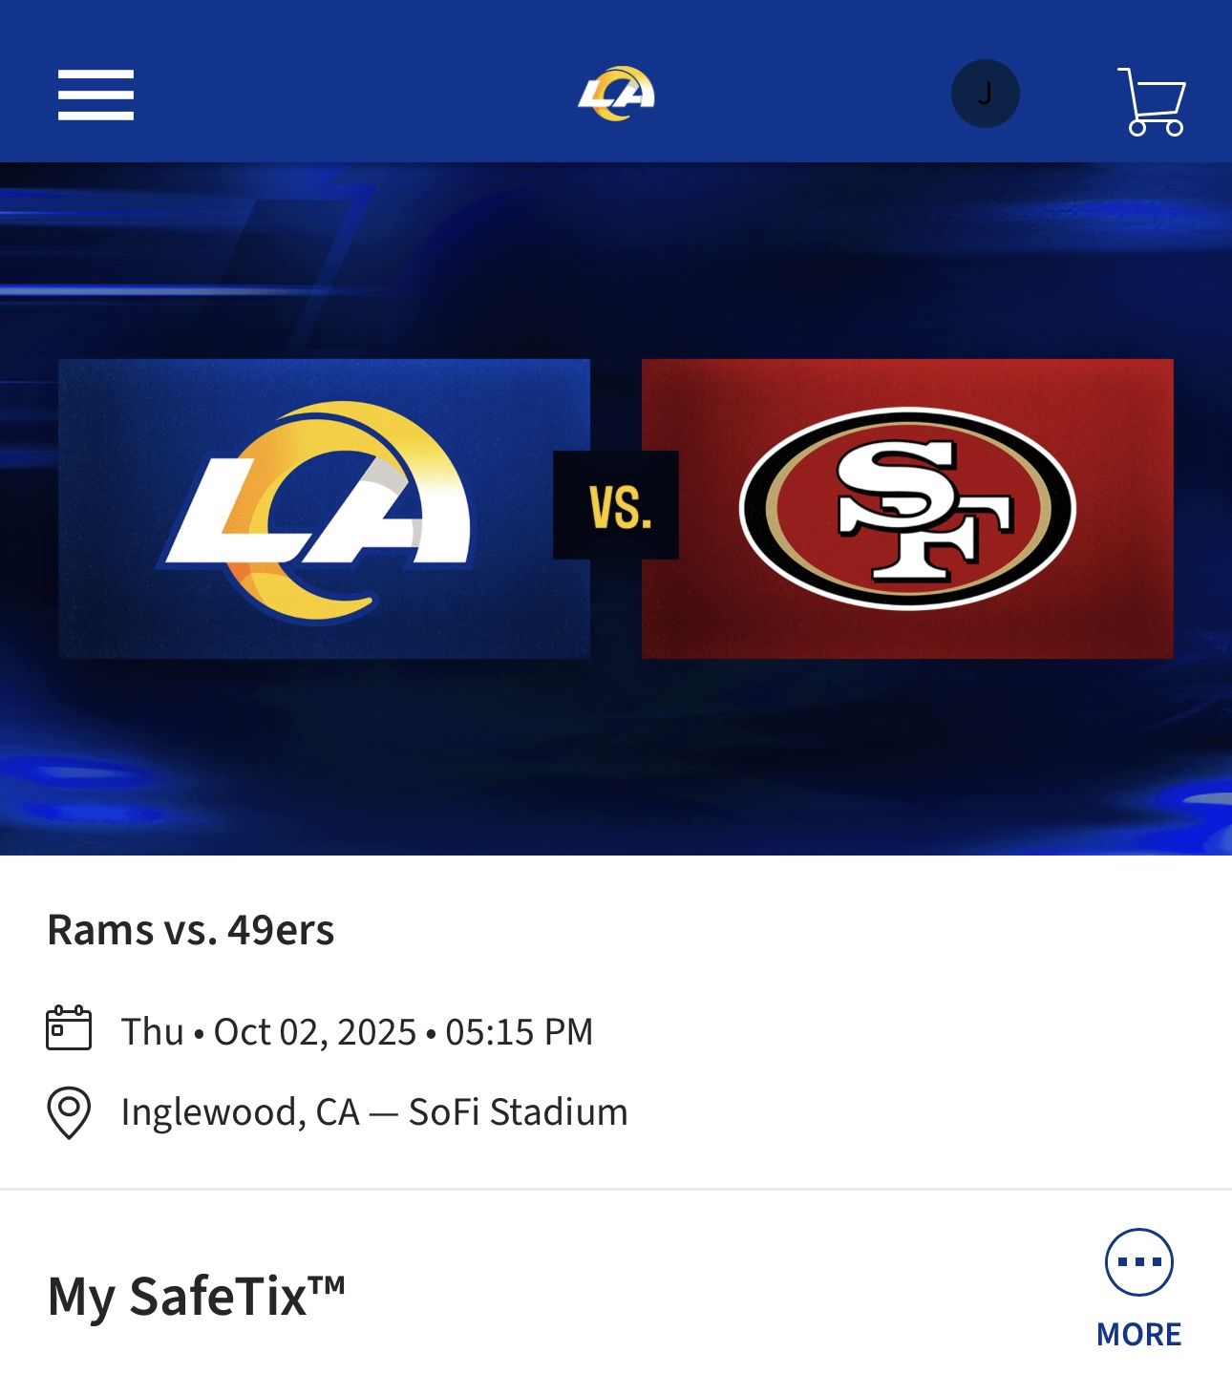Click the Inglewood, CA city text
Image resolution: width=1232 pixels, height=1395 pixels.
click(240, 1112)
